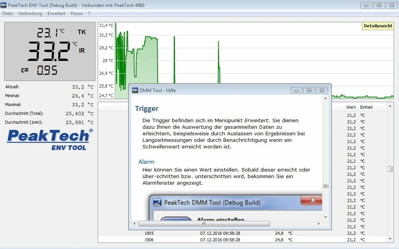Click the 24,7 °C chart axis label
399x249 pixels.
[106, 96]
